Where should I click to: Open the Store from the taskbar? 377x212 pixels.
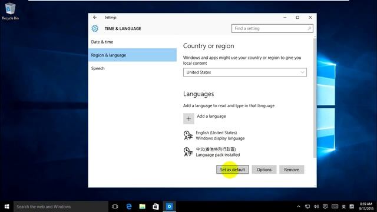pyautogui.click(x=156, y=207)
